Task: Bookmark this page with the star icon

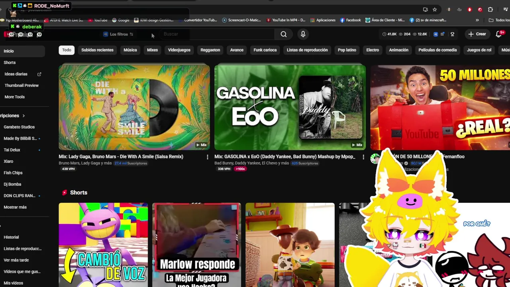Action: coord(435,10)
